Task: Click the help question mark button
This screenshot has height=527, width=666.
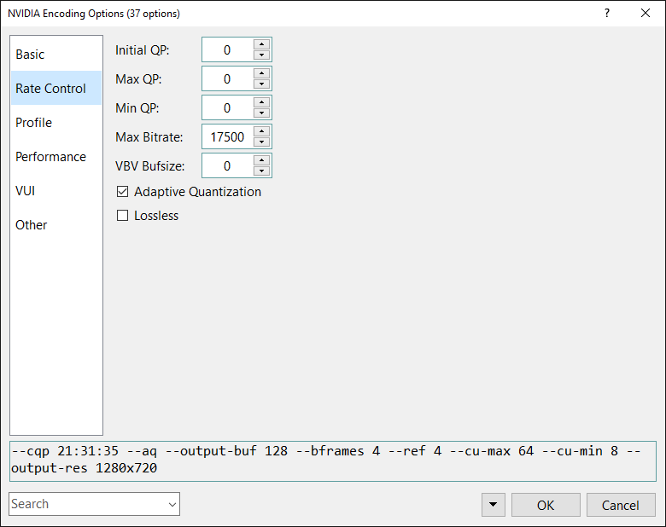Action: pyautogui.click(x=607, y=13)
